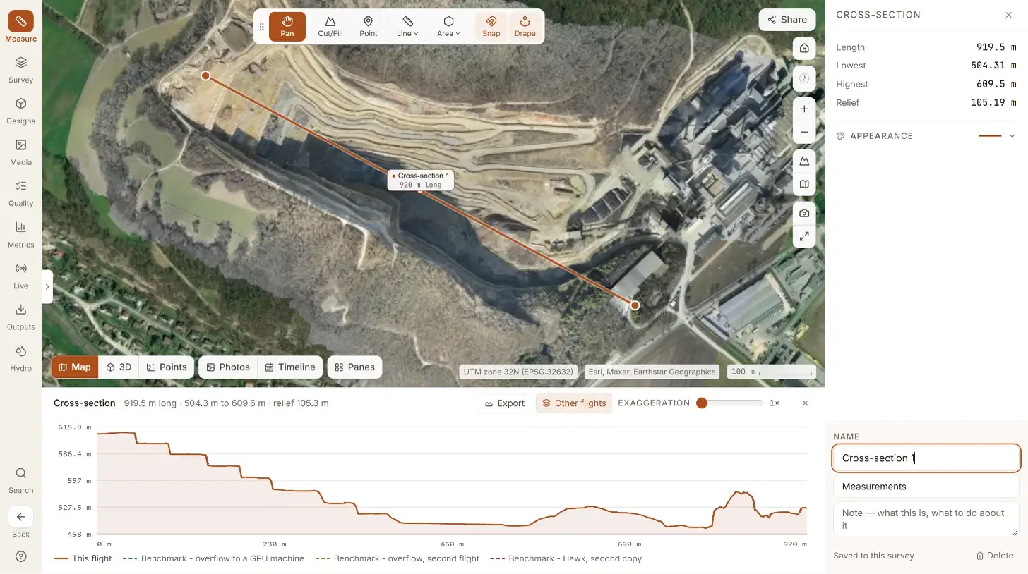1028x574 pixels.
Task: Click the Name input field
Action: coord(926,458)
